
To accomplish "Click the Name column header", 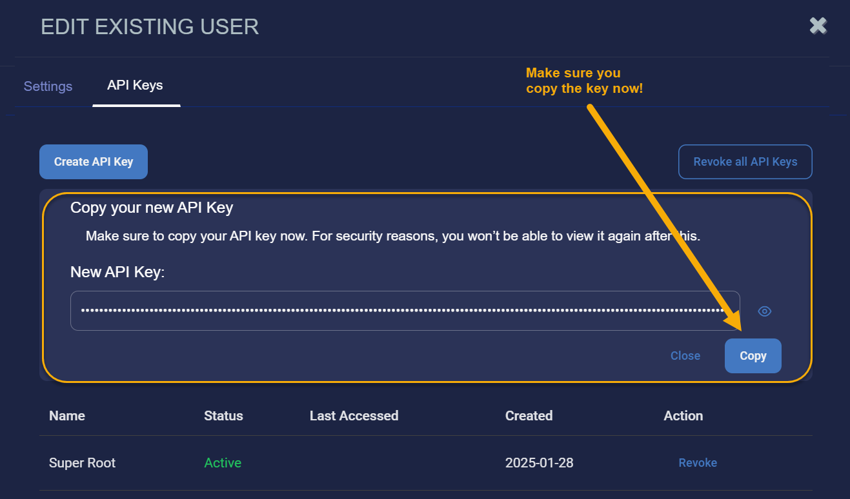I will pyautogui.click(x=67, y=416).
